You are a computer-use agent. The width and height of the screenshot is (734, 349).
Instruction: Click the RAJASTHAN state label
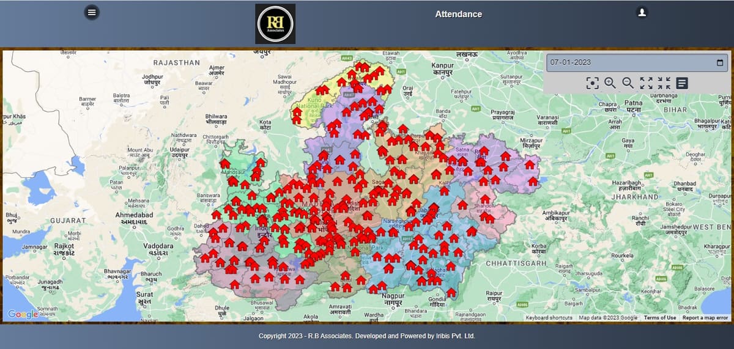coord(177,62)
